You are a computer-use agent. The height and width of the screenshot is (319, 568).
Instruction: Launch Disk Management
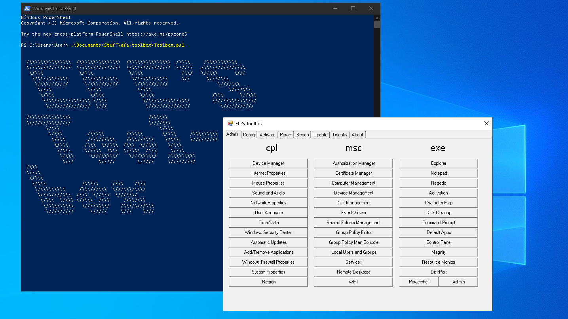coord(353,203)
